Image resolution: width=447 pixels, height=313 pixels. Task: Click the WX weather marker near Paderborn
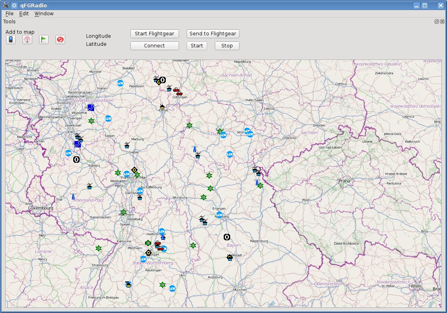tap(120, 83)
